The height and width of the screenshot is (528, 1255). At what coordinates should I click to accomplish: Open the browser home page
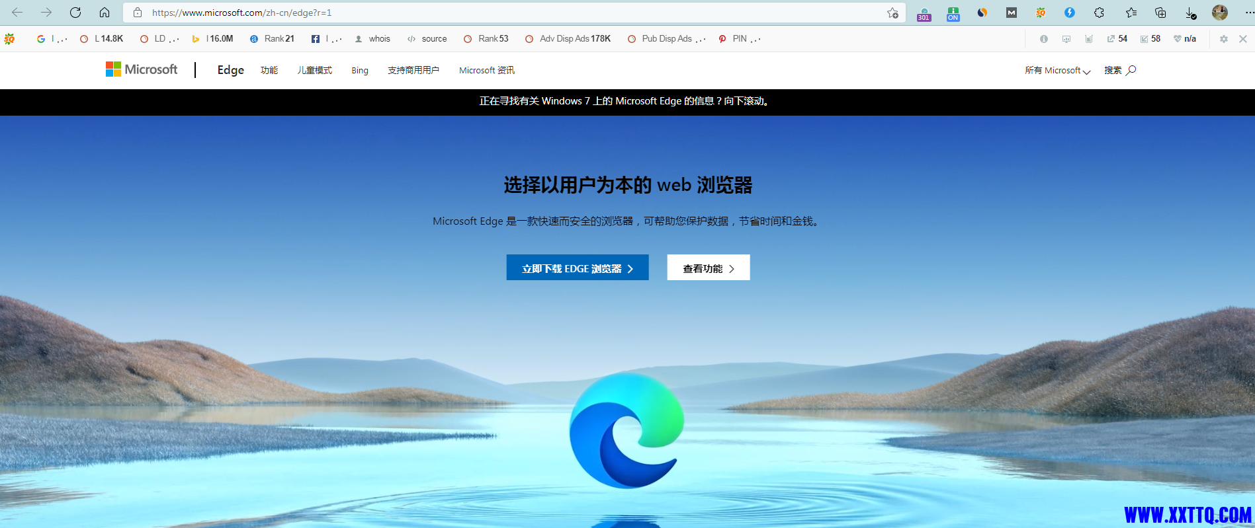[105, 13]
